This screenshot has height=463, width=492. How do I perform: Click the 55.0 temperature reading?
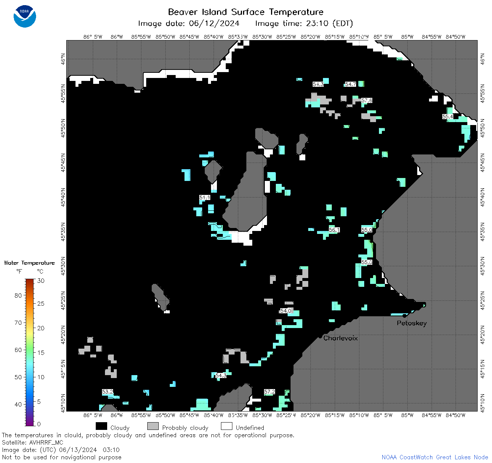point(367,230)
